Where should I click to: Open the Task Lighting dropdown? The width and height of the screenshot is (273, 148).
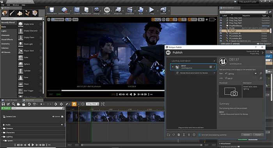[255, 73]
